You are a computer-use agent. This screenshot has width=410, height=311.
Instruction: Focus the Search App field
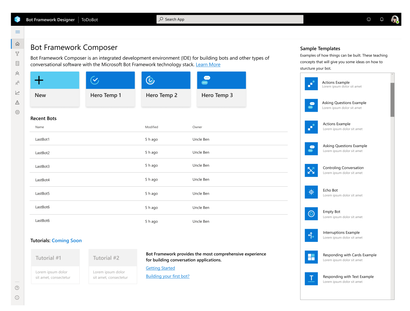230,19
